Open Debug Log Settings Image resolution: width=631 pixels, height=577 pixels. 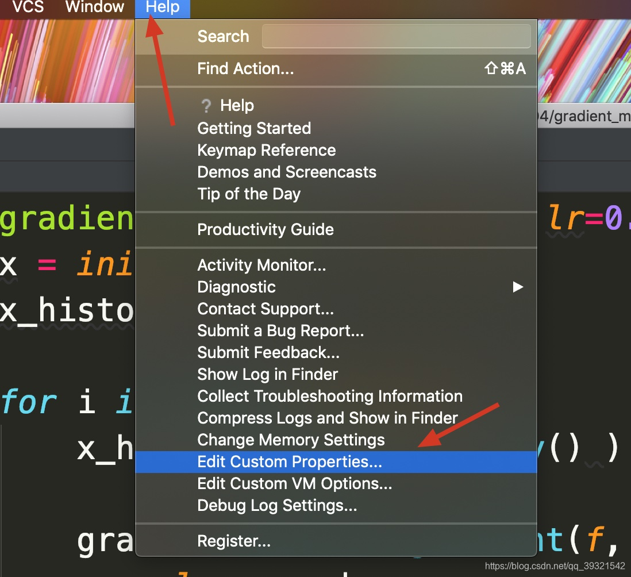(278, 506)
